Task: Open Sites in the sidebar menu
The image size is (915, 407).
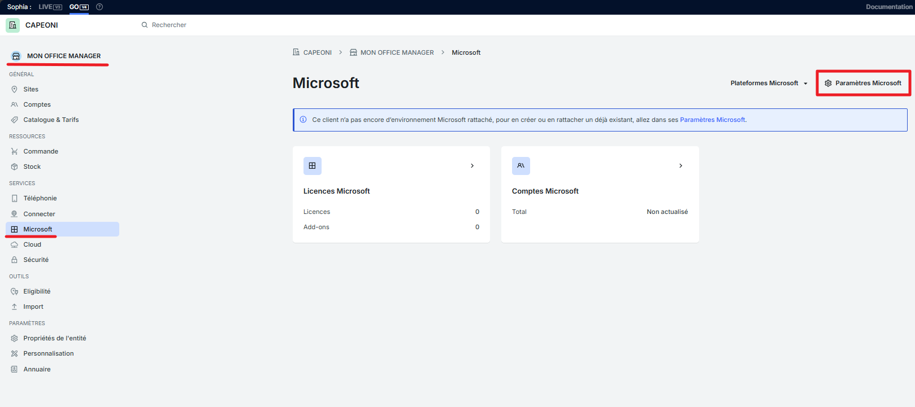Action: tap(31, 89)
